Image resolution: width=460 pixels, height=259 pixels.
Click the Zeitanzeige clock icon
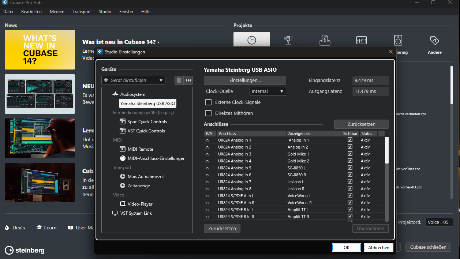(x=123, y=185)
